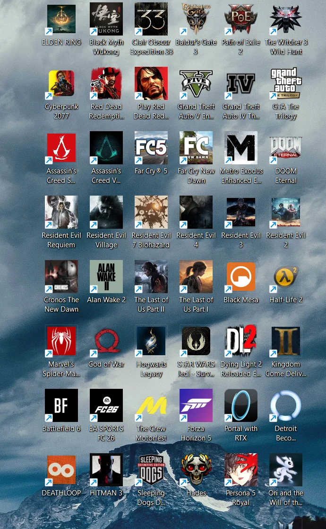The width and height of the screenshot is (326, 529).
Task: Select The Witcher 3 Wild Hunt icon
Action: [286, 19]
